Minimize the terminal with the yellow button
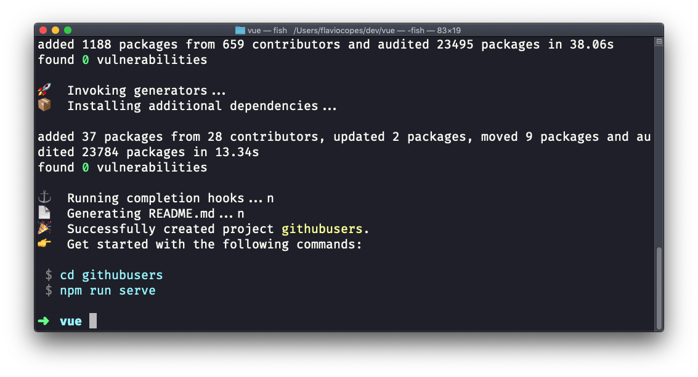Screen dimensions: 698x377 pos(55,30)
